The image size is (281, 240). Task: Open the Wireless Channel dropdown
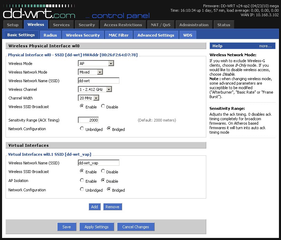pos(95,89)
